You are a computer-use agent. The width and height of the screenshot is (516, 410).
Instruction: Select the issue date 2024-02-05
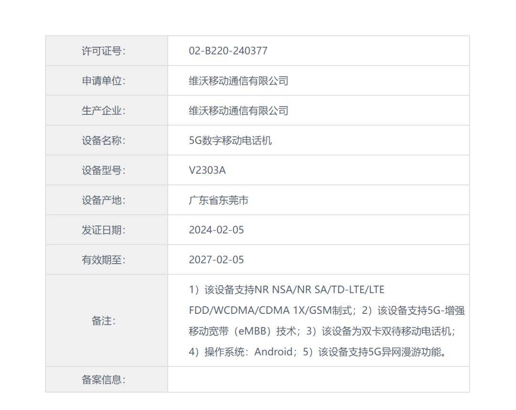215,230
